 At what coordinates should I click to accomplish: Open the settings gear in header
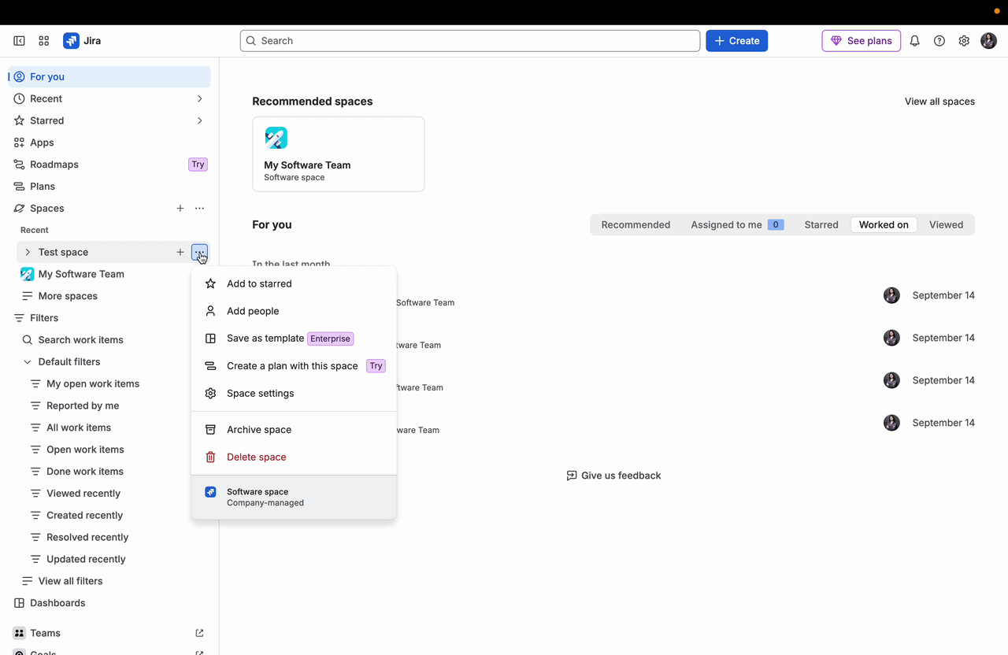(964, 41)
